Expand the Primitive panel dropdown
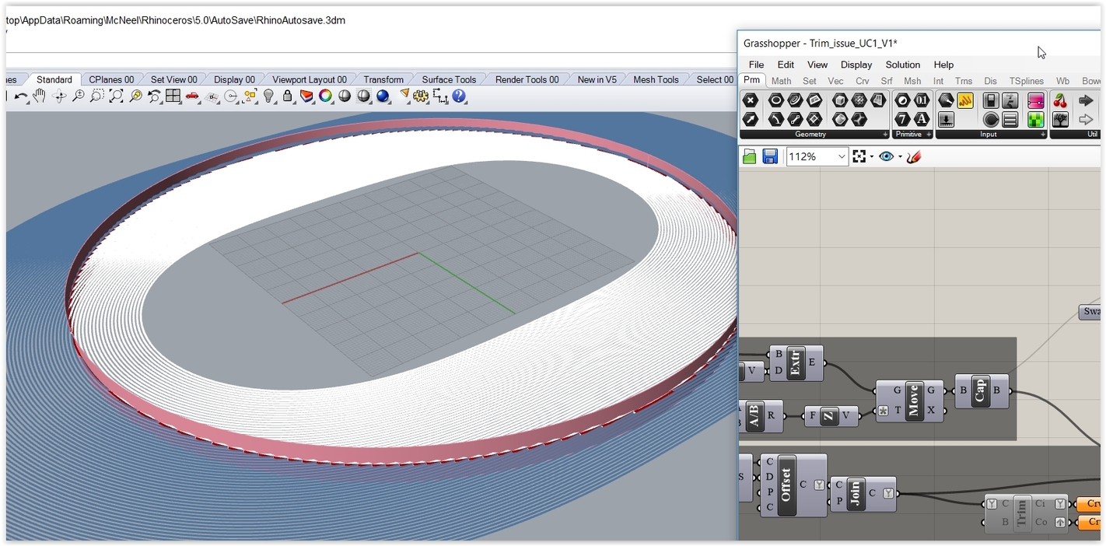Image resolution: width=1106 pixels, height=546 pixels. (x=929, y=135)
